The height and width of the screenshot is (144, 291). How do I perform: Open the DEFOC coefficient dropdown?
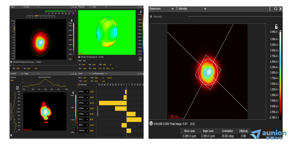84,91
